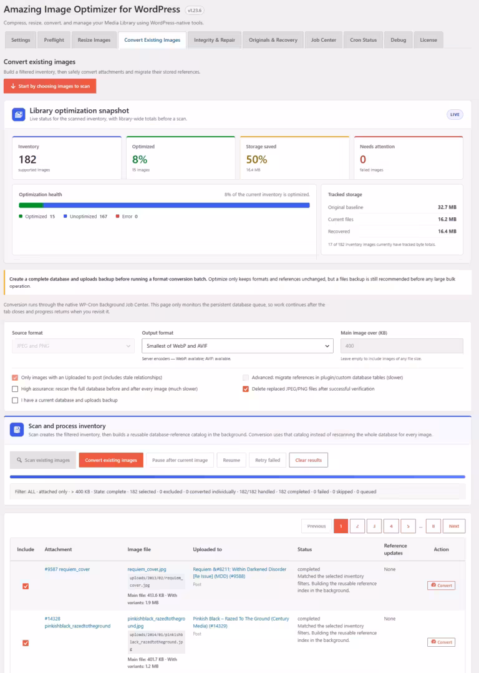This screenshot has width=479, height=673.
Task: Click the blue Unoptimized legend swatch
Action: coord(65,216)
